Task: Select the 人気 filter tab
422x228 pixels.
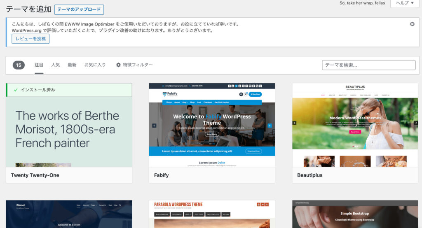Action: (56, 65)
